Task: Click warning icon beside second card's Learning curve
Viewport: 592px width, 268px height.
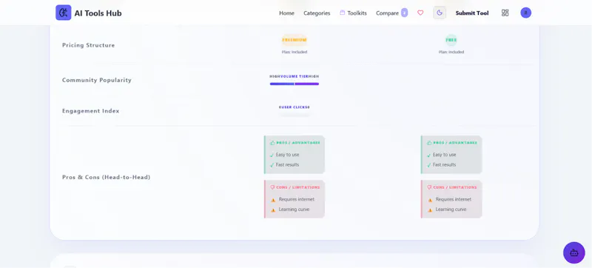Action: point(430,210)
